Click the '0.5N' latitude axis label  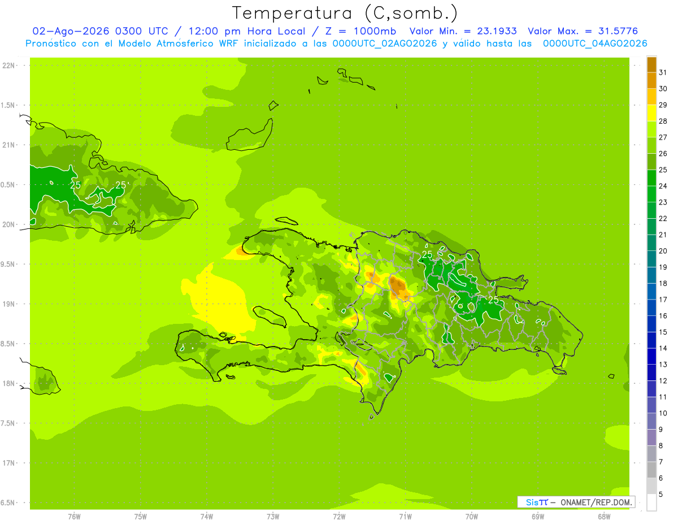(x=8, y=185)
